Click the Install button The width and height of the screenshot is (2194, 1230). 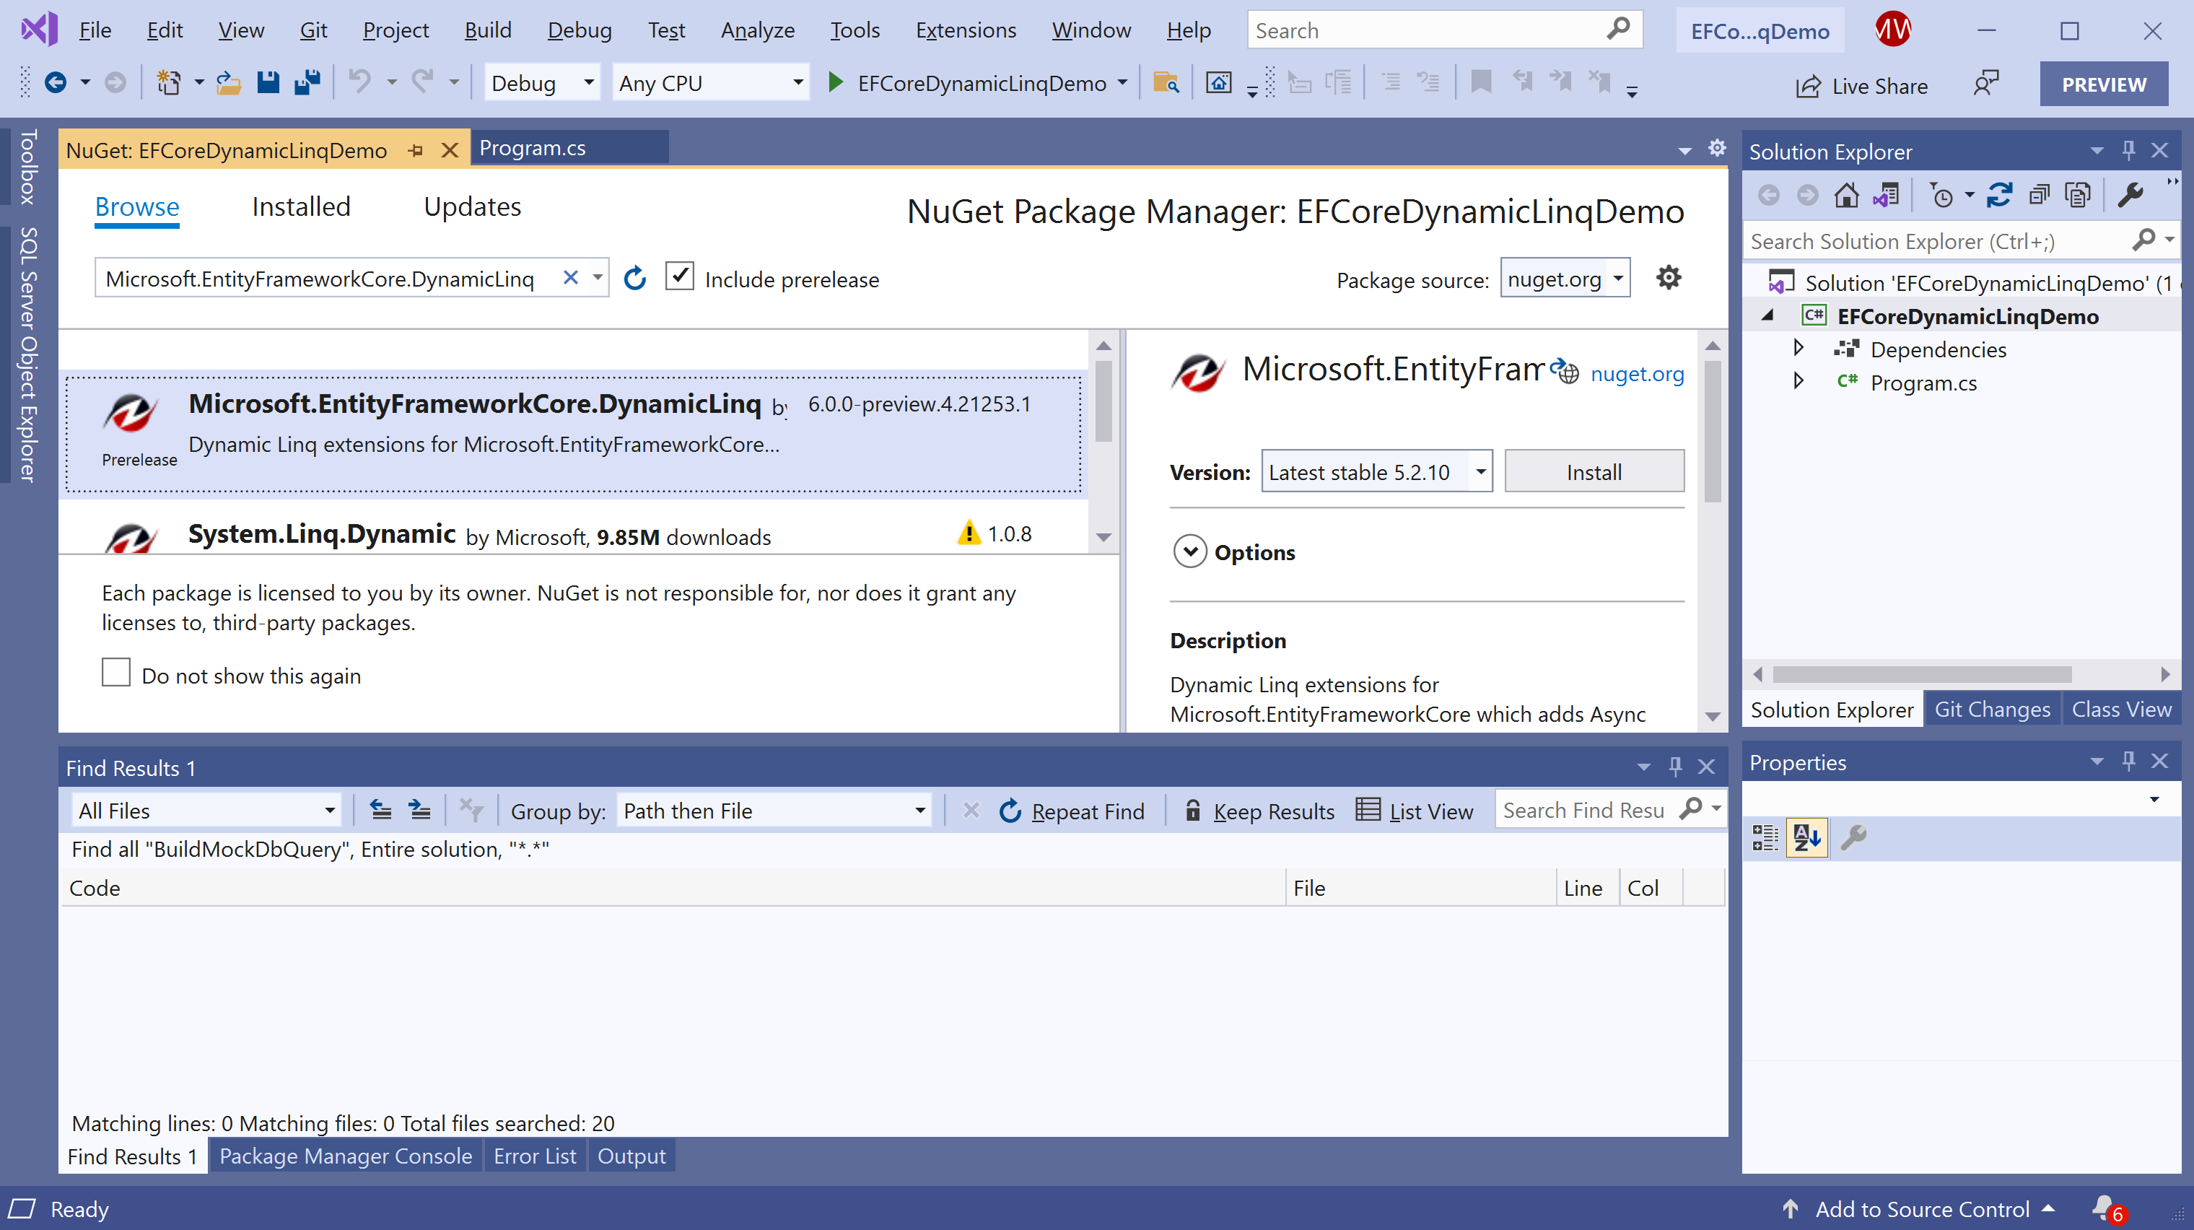[x=1594, y=472]
